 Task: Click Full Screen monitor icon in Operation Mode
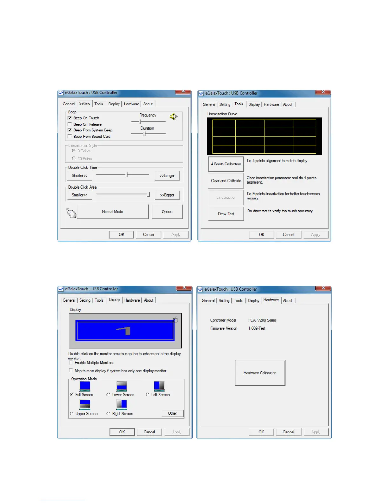tap(85, 386)
